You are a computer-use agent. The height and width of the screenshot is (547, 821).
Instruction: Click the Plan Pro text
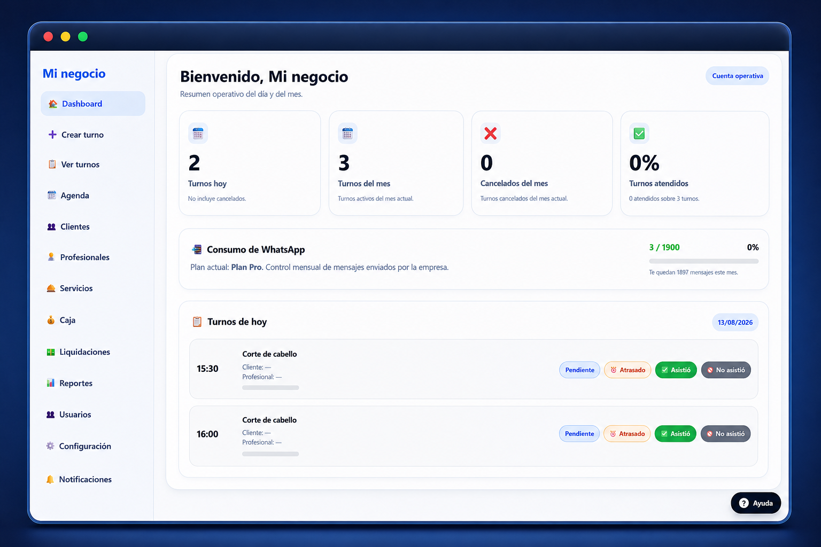(246, 267)
